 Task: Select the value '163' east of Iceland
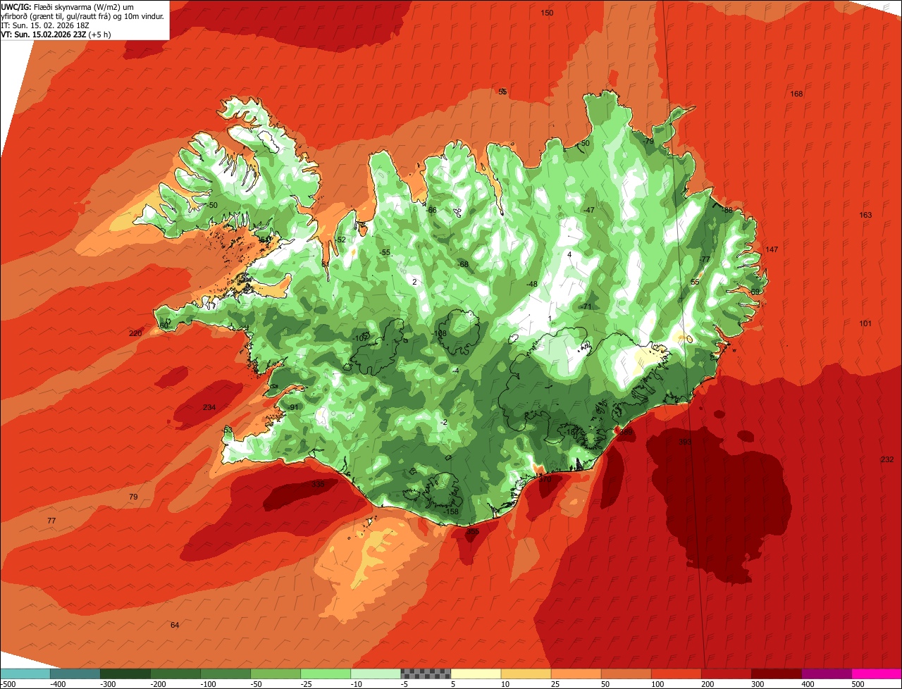click(x=865, y=215)
